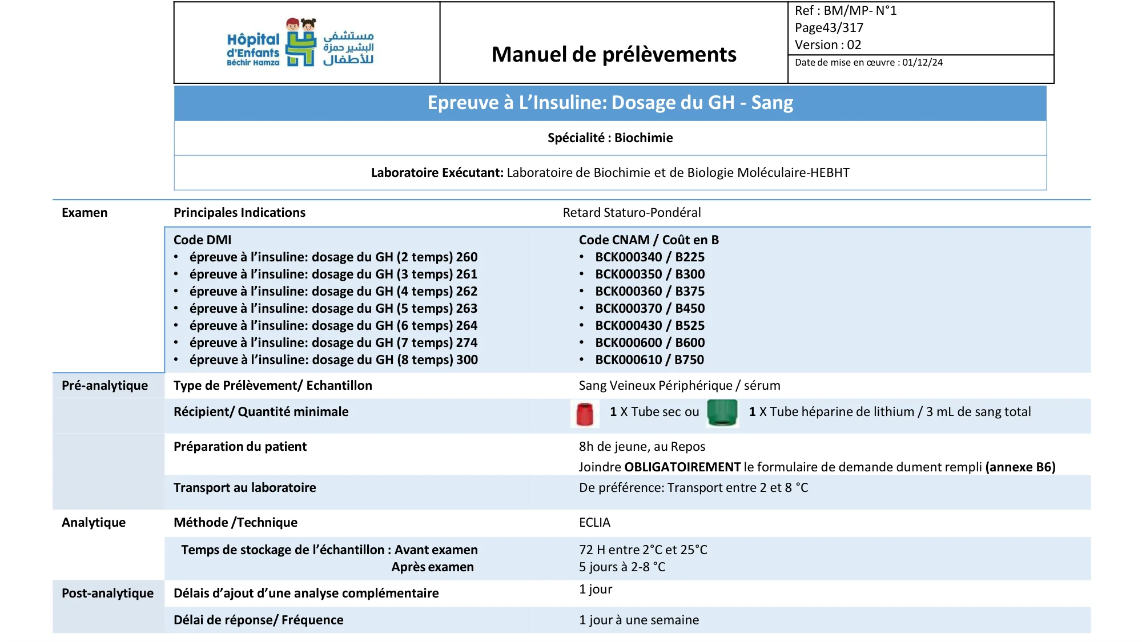The width and height of the screenshot is (1142, 642).
Task: Click the green lithium heparin tube icon
Action: pyautogui.click(x=722, y=413)
